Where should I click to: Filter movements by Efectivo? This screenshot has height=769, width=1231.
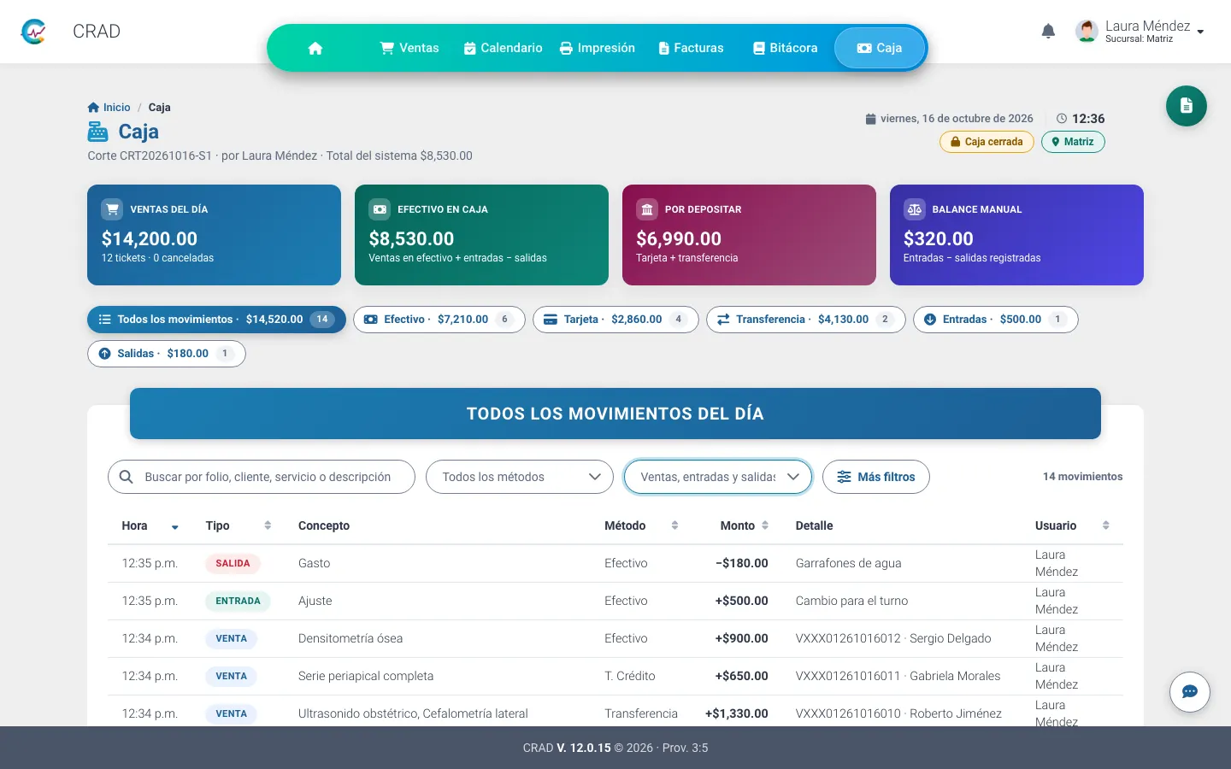[439, 320]
